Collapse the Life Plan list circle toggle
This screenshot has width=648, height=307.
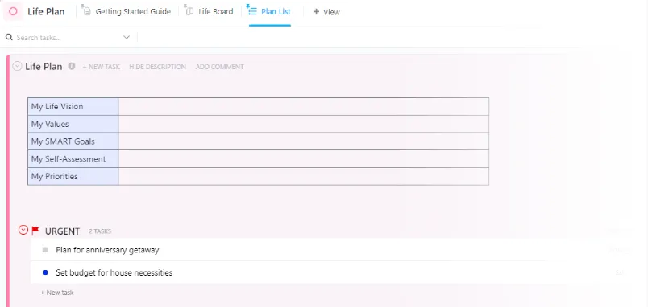18,66
